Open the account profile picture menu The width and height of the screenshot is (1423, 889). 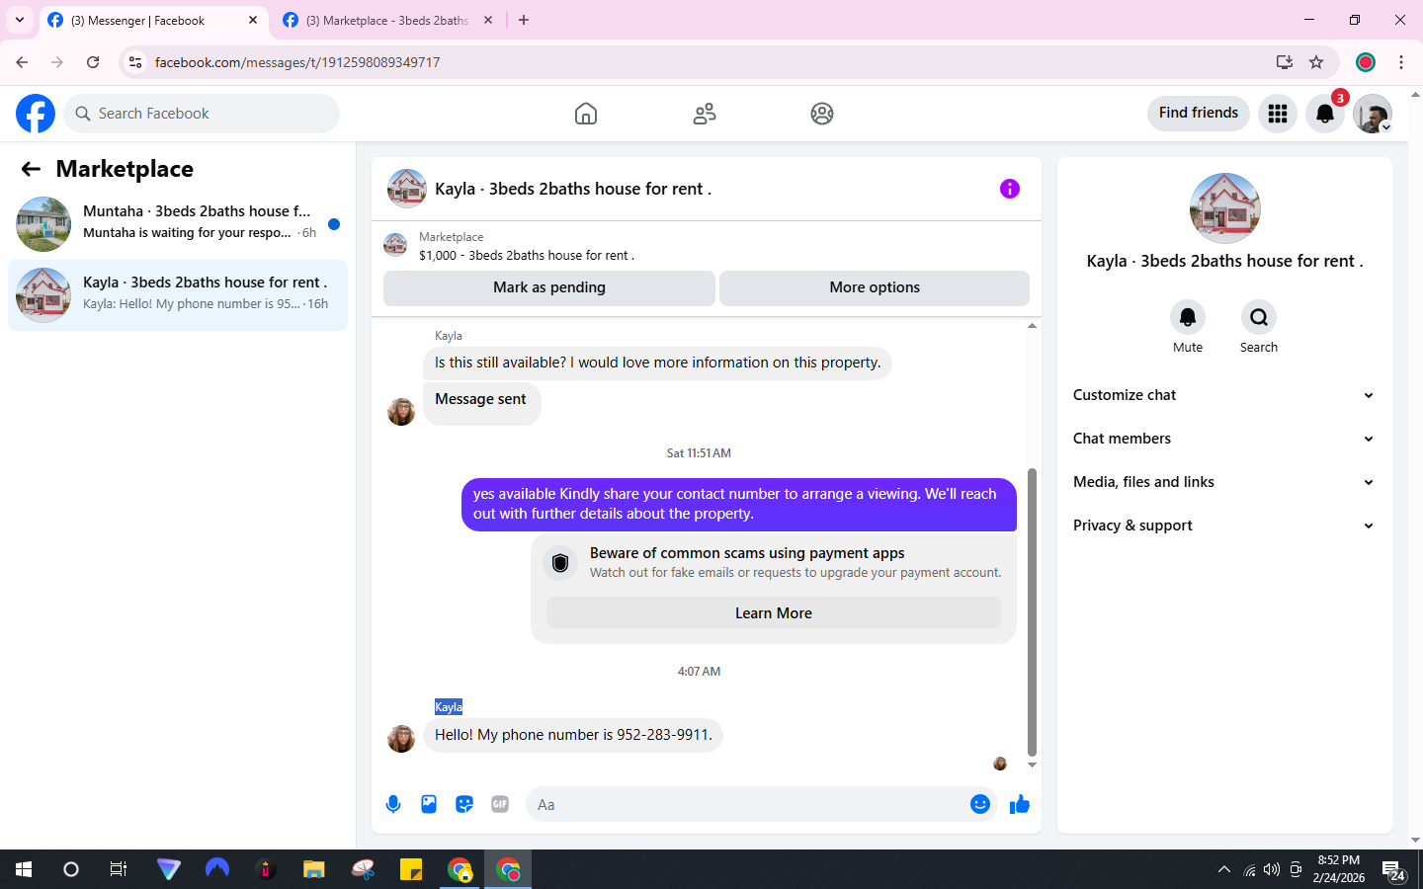tap(1373, 114)
